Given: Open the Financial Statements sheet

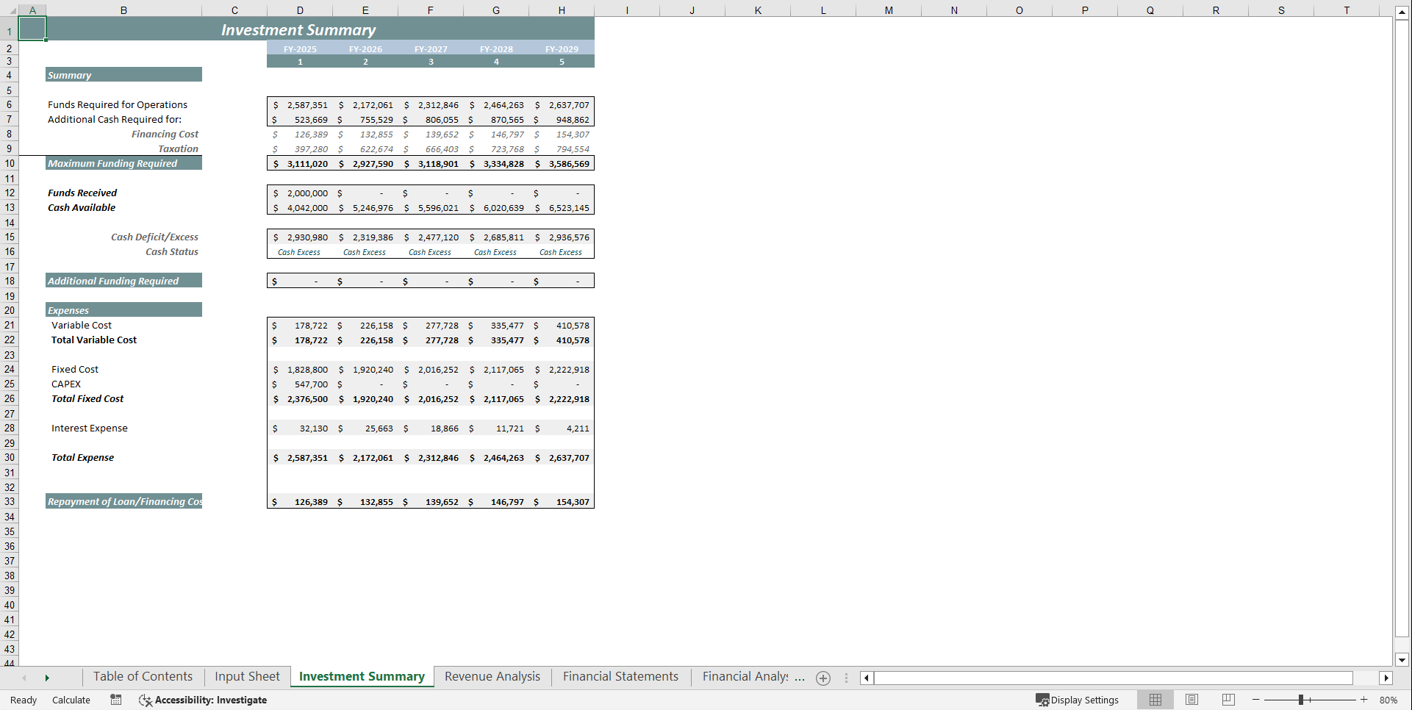Looking at the screenshot, I should point(620,676).
